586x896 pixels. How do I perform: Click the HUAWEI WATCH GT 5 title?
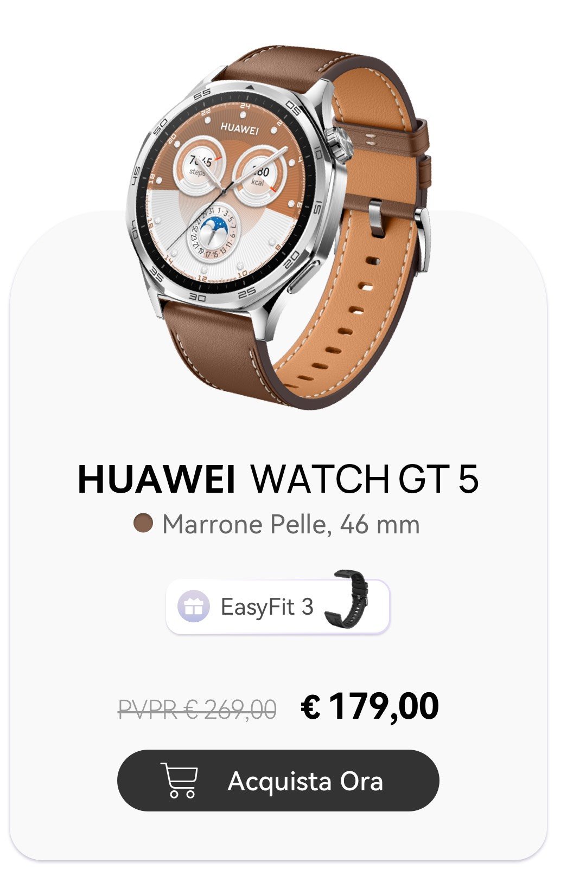[278, 479]
